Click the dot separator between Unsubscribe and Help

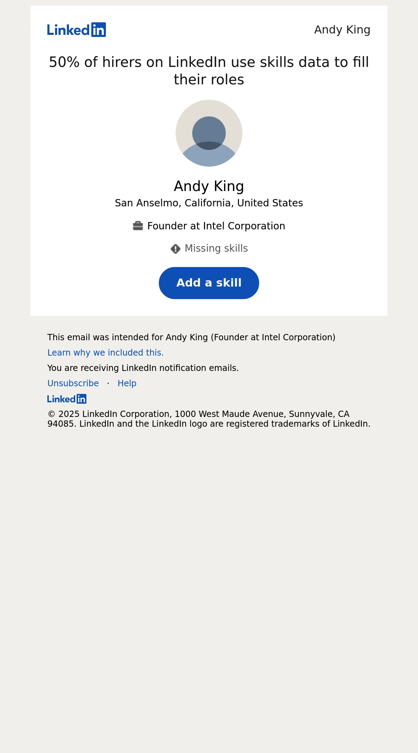[108, 383]
